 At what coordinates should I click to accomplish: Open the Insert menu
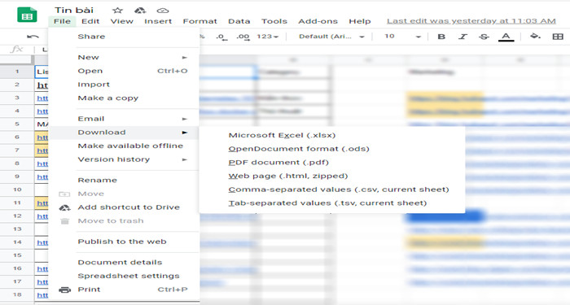click(x=158, y=21)
